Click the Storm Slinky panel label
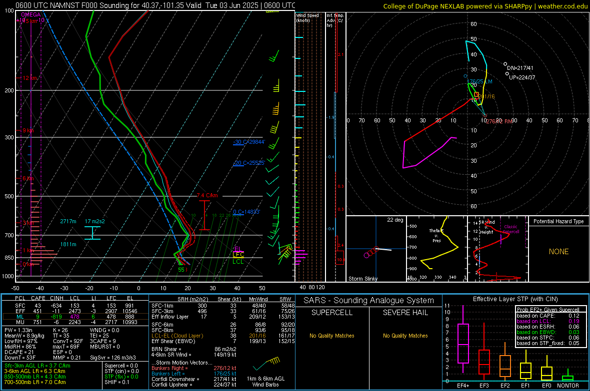This screenshot has width=590, height=391. point(362,279)
